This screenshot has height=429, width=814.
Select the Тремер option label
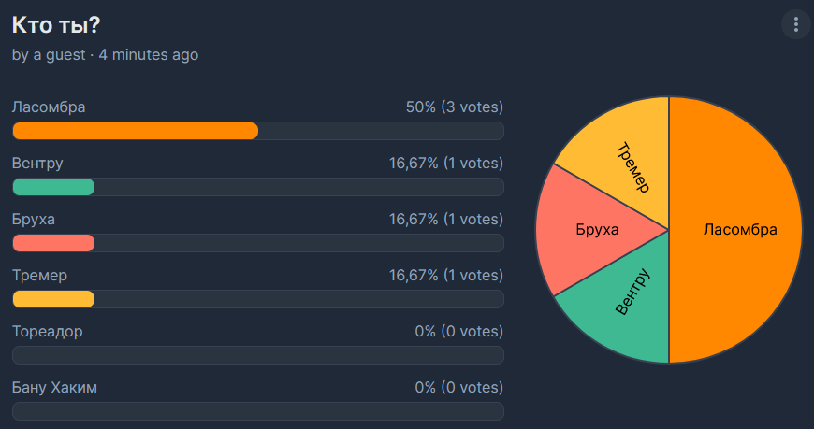tap(39, 275)
